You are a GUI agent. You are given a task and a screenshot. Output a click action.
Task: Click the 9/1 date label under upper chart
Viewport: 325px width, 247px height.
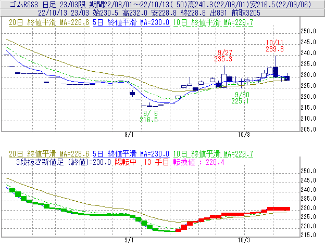point(129,135)
